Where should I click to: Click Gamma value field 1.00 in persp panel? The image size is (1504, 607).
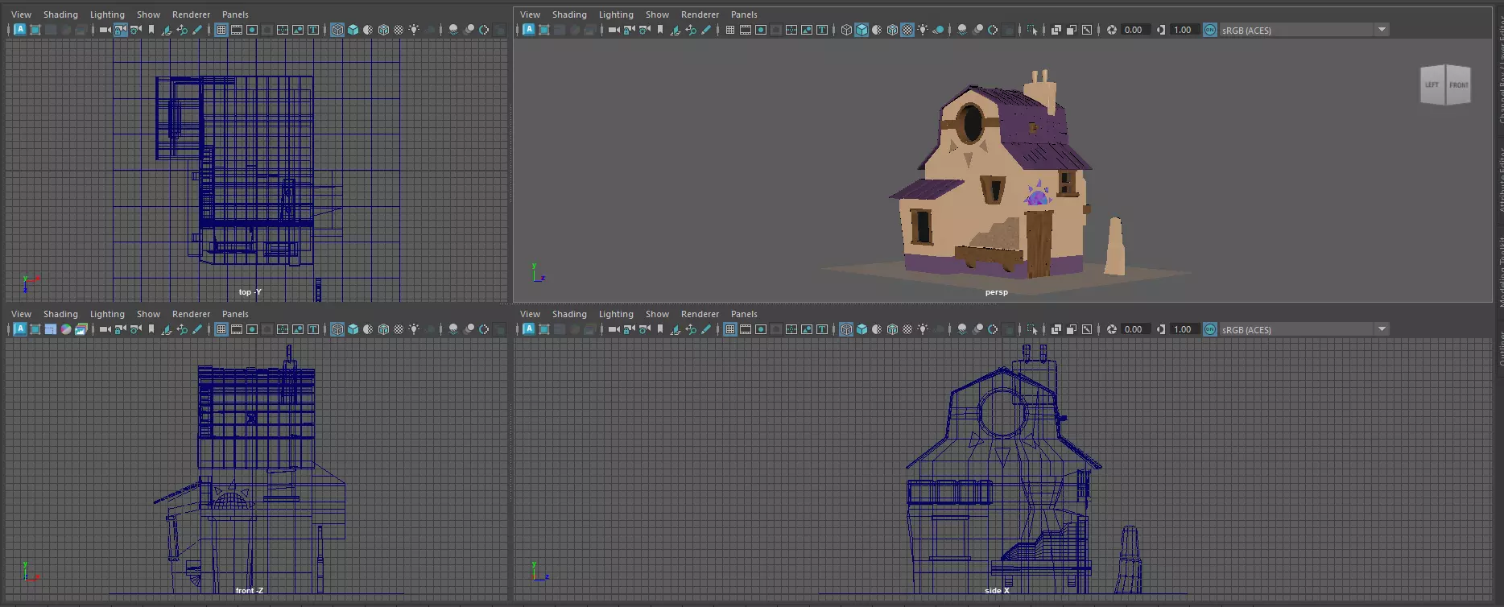1184,30
